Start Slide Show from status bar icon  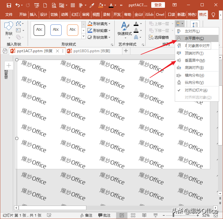155,215
